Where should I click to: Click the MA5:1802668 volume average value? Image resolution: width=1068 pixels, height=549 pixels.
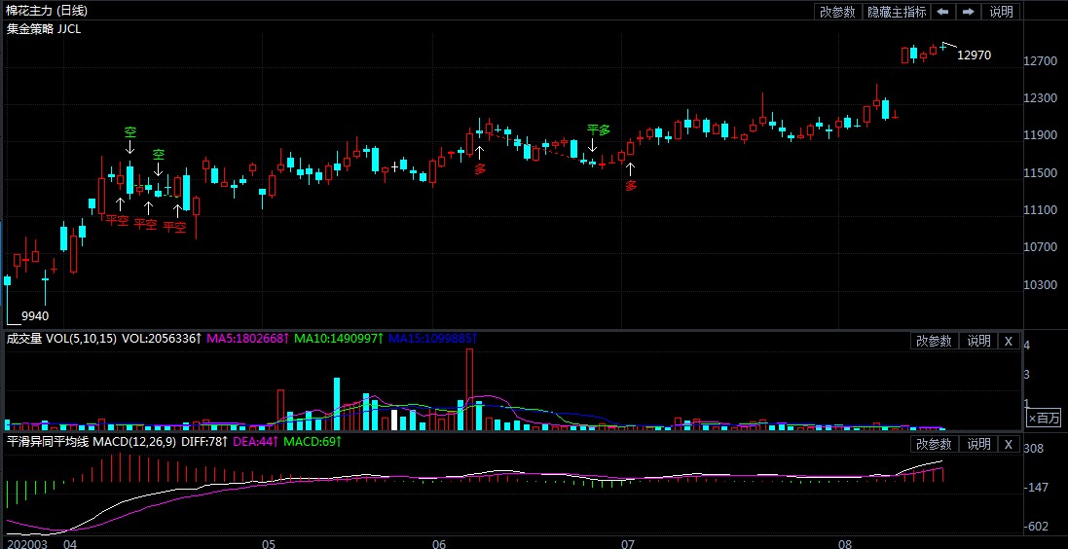coord(247,339)
